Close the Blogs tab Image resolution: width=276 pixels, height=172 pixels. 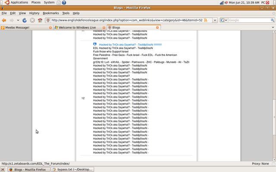coord(157,28)
